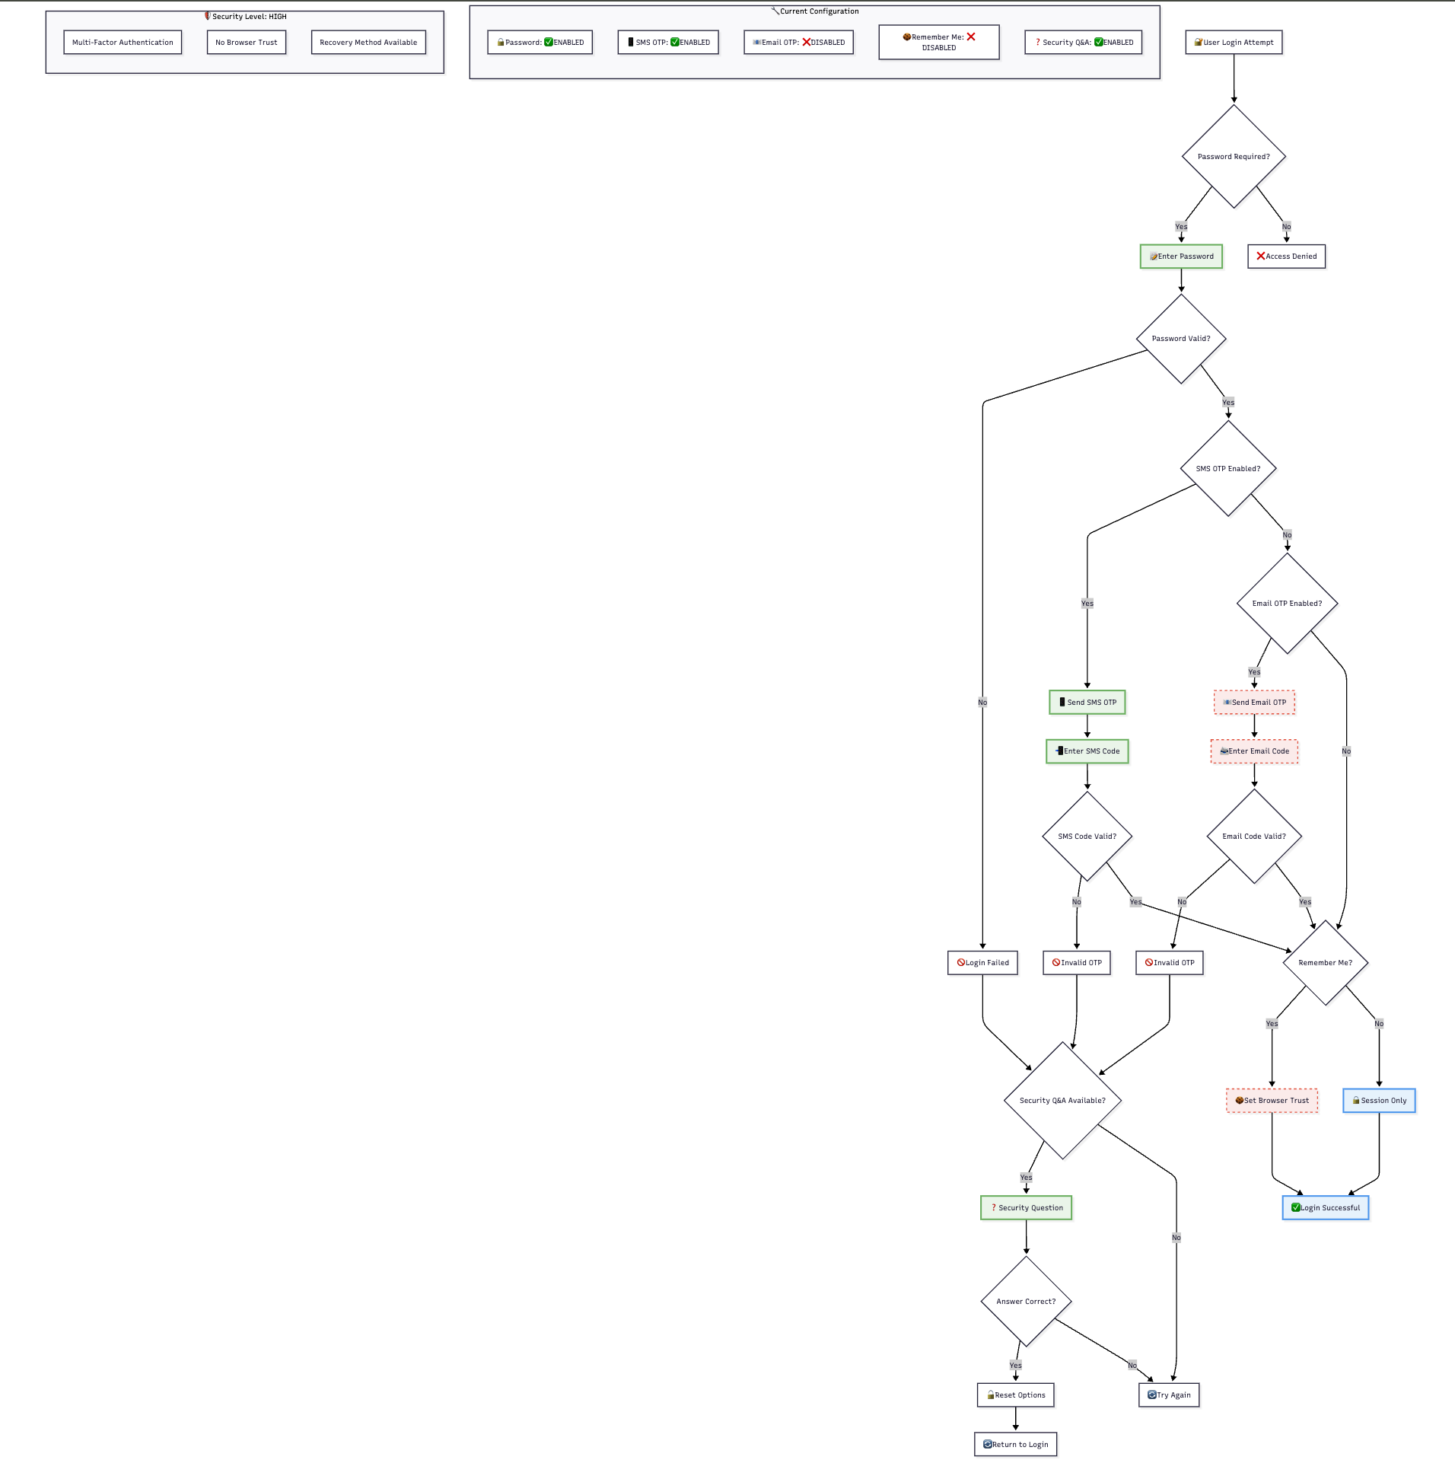Click the green check in SMS OTP: ENABLED

[x=675, y=42]
